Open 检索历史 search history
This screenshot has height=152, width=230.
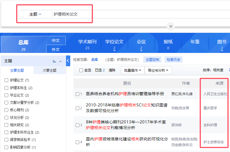pyautogui.click(x=174, y=60)
